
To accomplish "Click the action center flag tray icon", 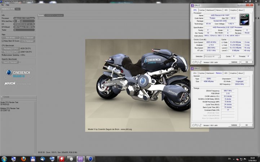I will (x=245, y=159).
